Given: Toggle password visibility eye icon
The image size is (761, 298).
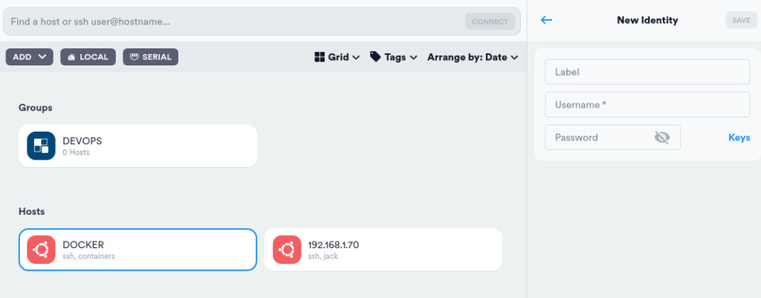Looking at the screenshot, I should click(662, 137).
